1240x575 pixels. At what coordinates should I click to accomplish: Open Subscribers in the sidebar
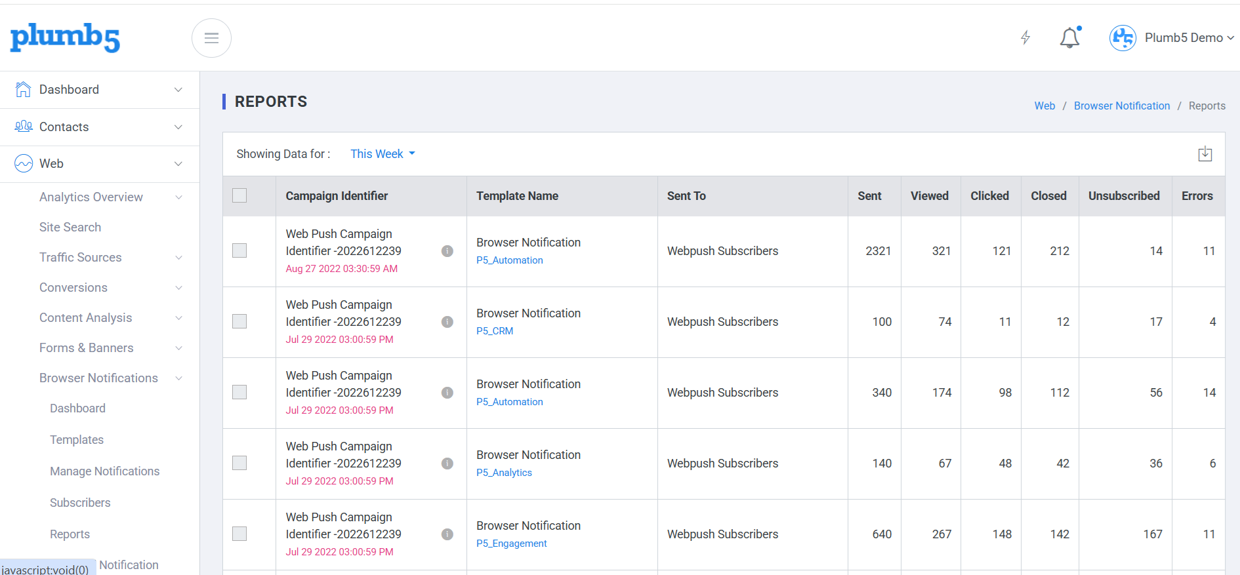click(80, 503)
